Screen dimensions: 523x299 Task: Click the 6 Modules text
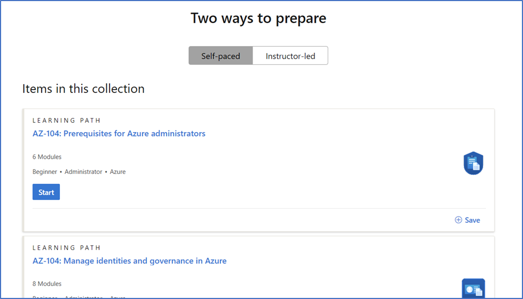(47, 157)
